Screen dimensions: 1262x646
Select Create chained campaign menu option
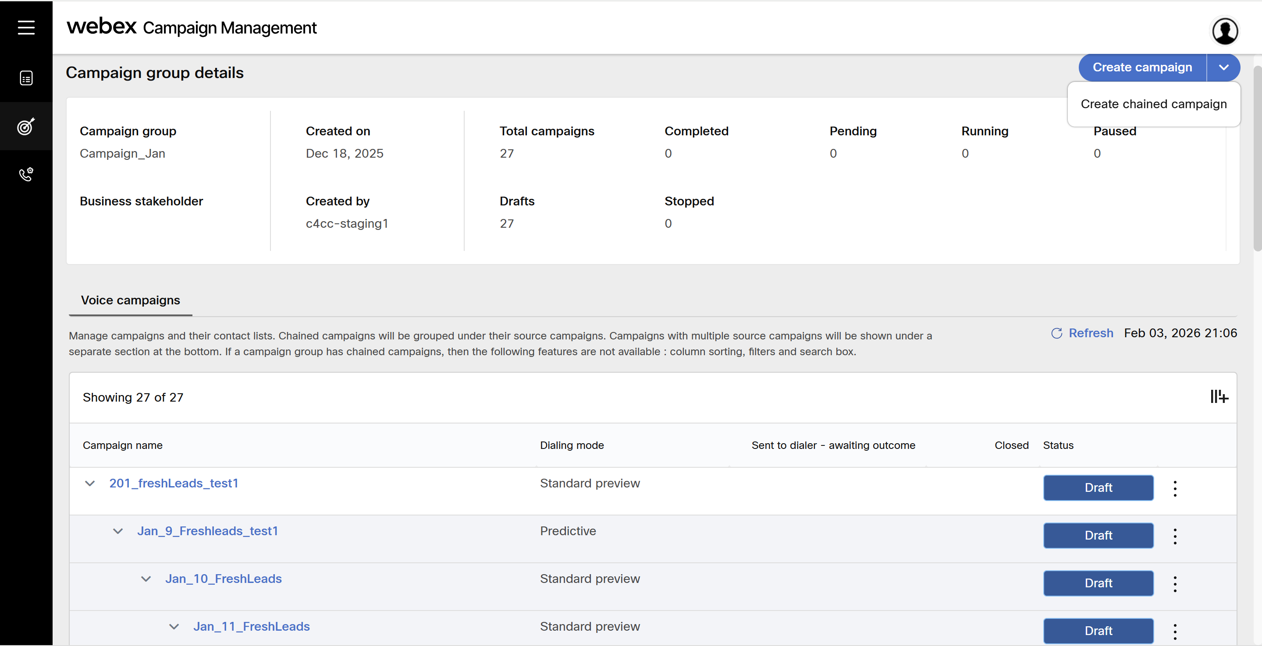pyautogui.click(x=1153, y=104)
